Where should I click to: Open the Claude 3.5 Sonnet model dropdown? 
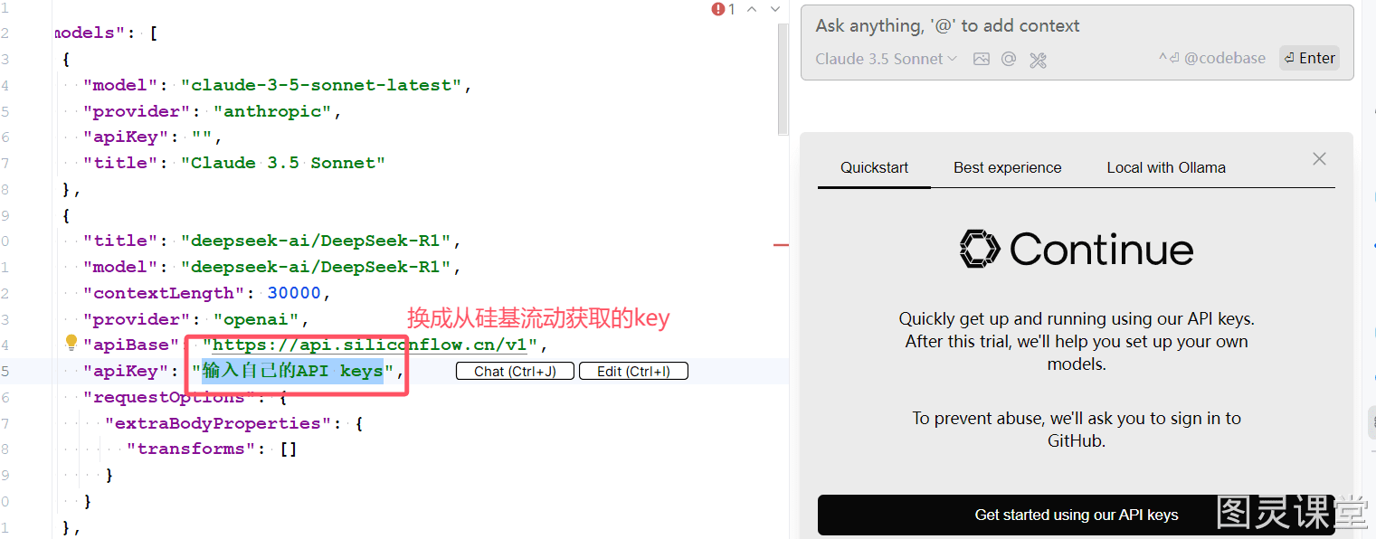tap(886, 59)
